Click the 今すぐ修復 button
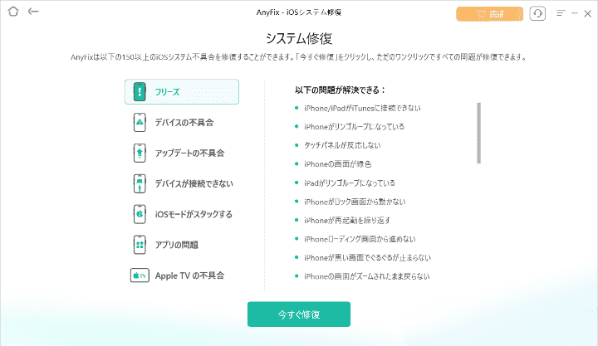 (x=299, y=314)
